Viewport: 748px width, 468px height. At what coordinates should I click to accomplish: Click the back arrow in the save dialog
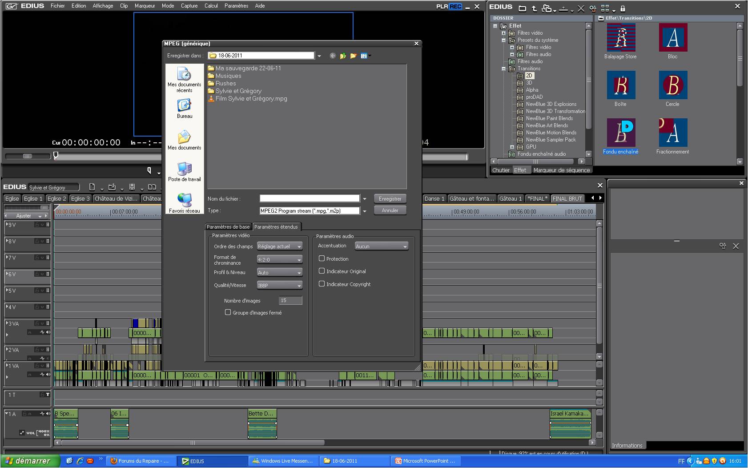(x=333, y=56)
